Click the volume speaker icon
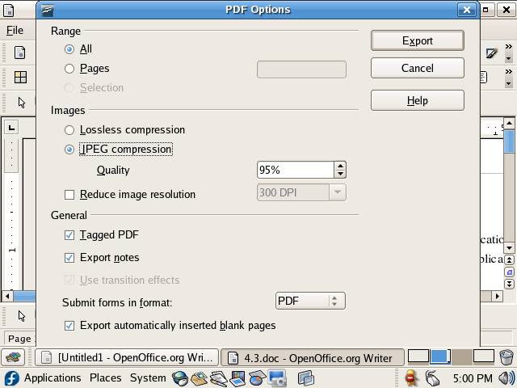The image size is (517, 388). coord(506,378)
